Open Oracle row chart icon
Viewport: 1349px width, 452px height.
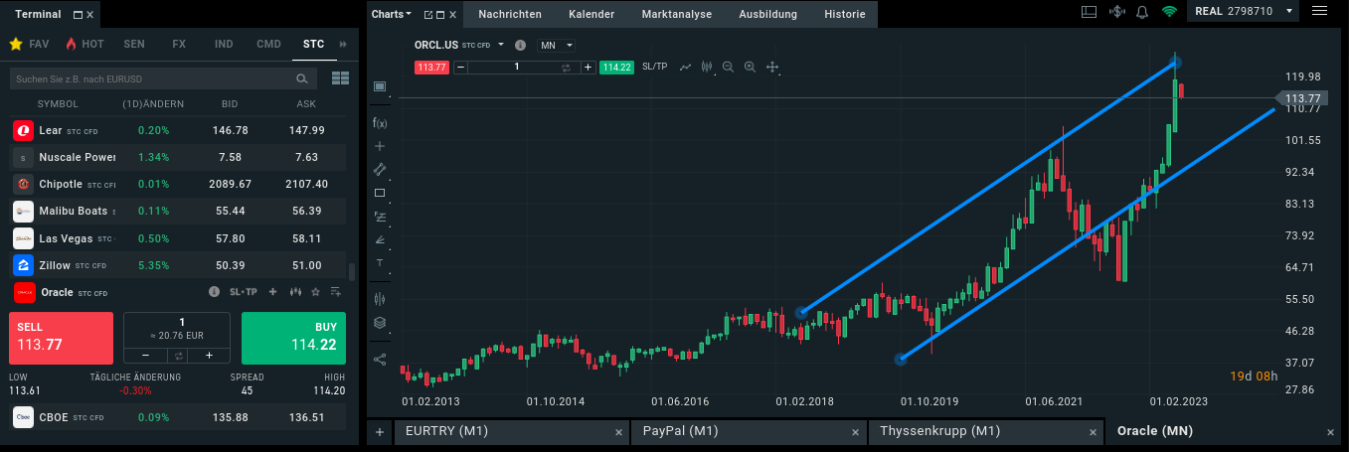tap(294, 292)
